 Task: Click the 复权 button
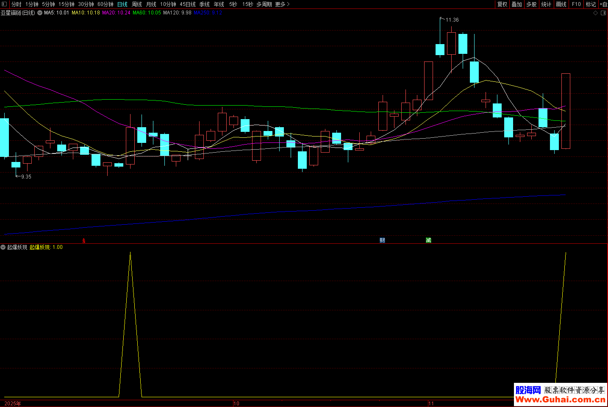point(503,4)
